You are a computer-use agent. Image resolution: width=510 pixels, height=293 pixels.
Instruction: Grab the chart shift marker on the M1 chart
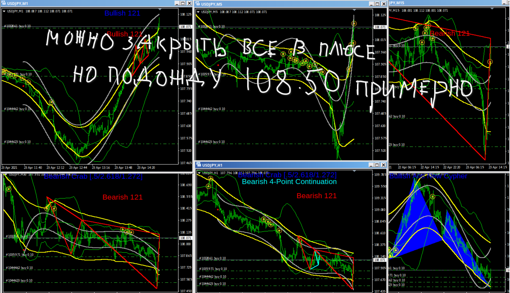click(160, 9)
